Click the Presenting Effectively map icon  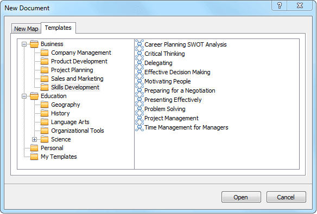click(140, 100)
